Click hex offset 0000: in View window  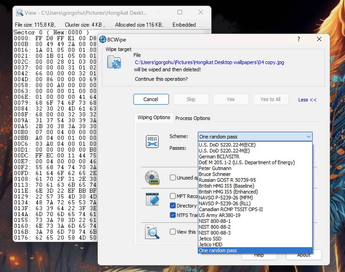point(22,38)
